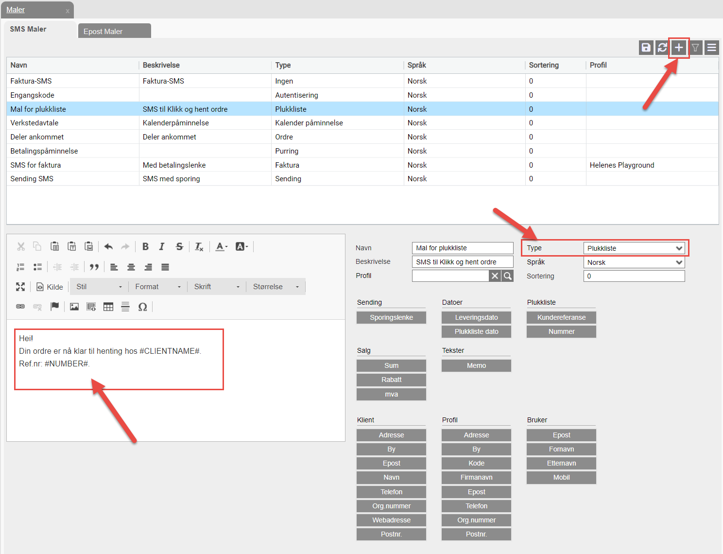Open the Format dropdown
Image resolution: width=723 pixels, height=554 pixels.
[x=158, y=287]
